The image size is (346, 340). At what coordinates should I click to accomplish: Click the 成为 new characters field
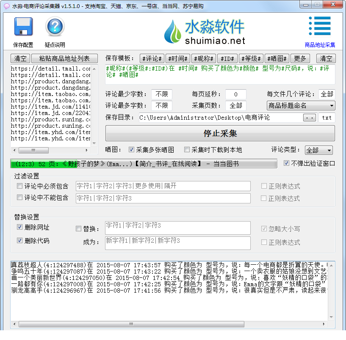(x=178, y=243)
